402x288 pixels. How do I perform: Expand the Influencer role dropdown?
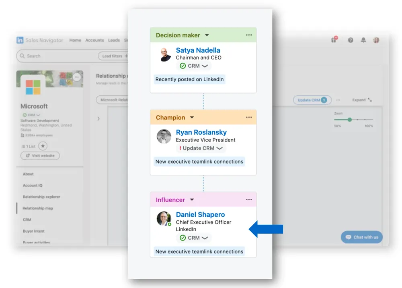pyautogui.click(x=192, y=200)
